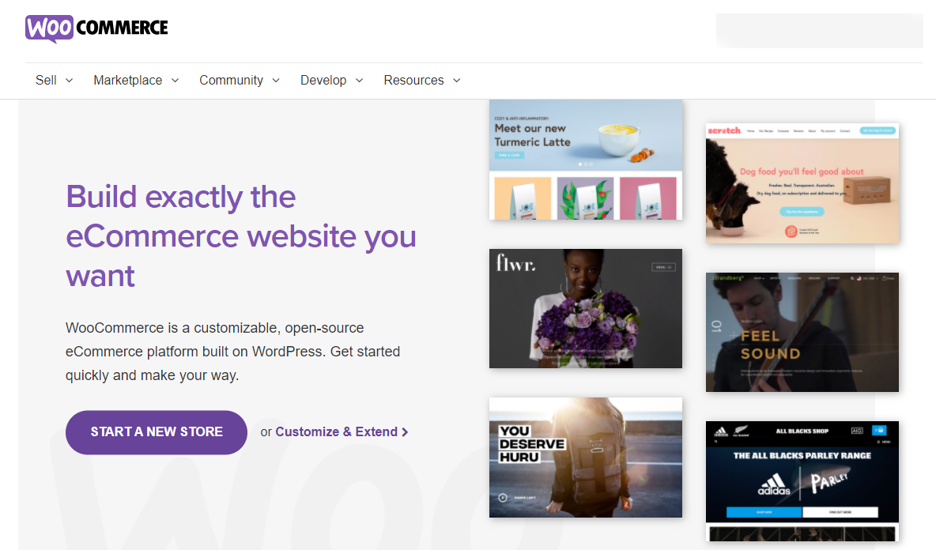The width and height of the screenshot is (936, 550).
Task: Select the dog food showcase headline text
Action: (x=802, y=171)
